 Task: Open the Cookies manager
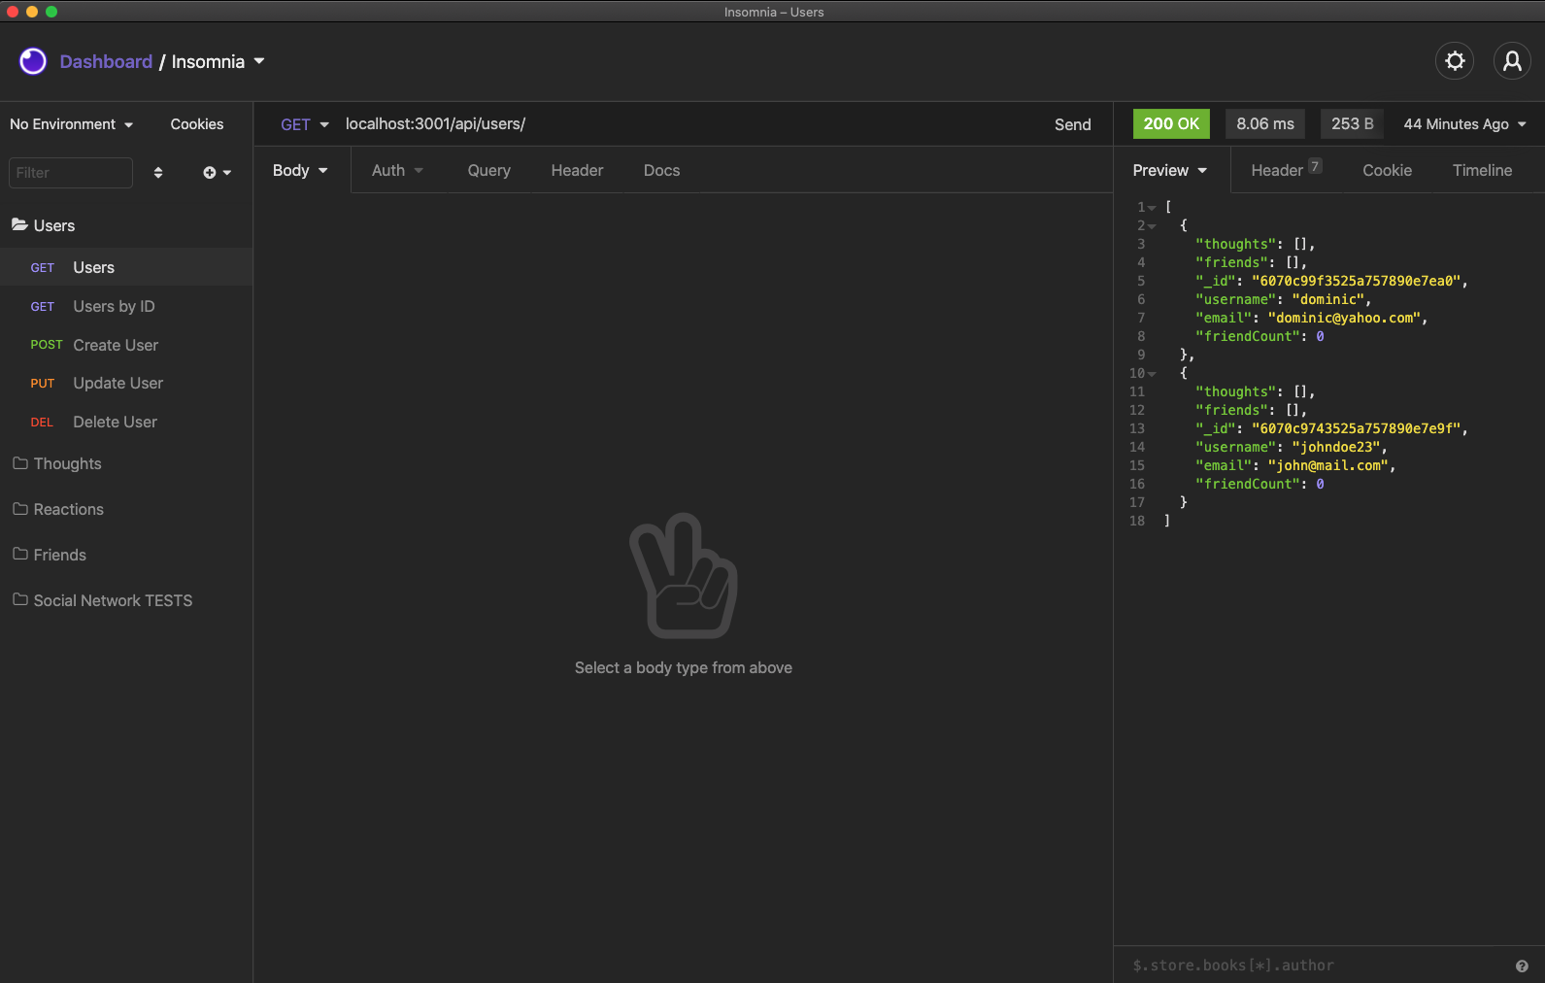click(197, 124)
